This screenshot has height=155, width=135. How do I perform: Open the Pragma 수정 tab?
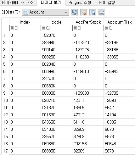coord(80,3)
